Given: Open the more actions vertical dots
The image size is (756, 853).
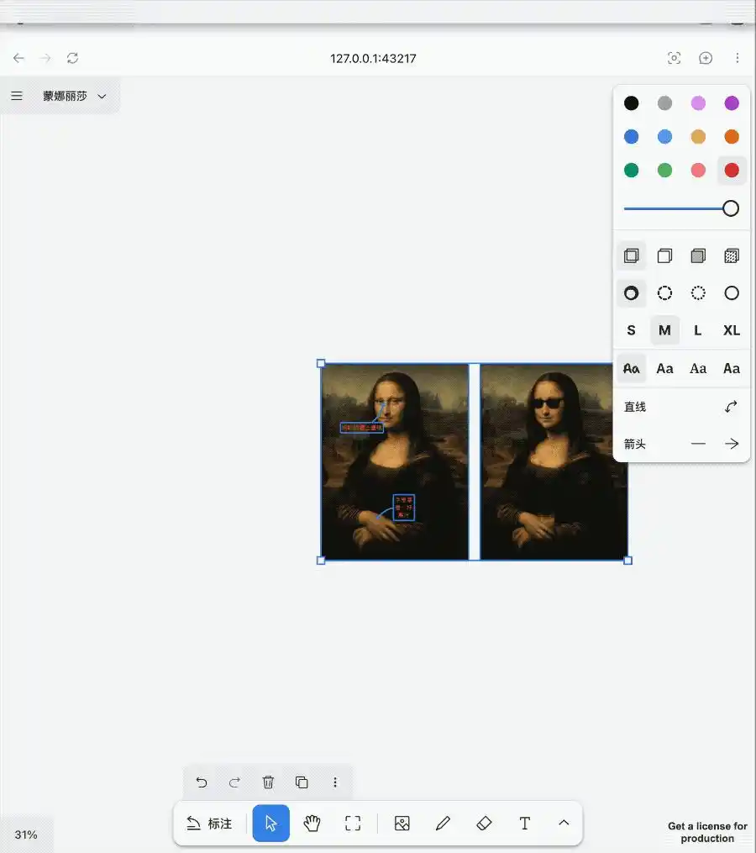Looking at the screenshot, I should point(335,782).
